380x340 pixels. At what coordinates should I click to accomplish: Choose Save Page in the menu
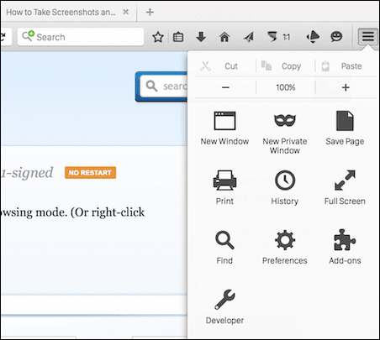[x=345, y=128]
